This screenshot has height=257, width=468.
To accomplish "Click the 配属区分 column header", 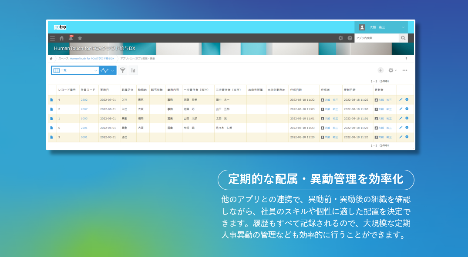I will tap(128, 90).
